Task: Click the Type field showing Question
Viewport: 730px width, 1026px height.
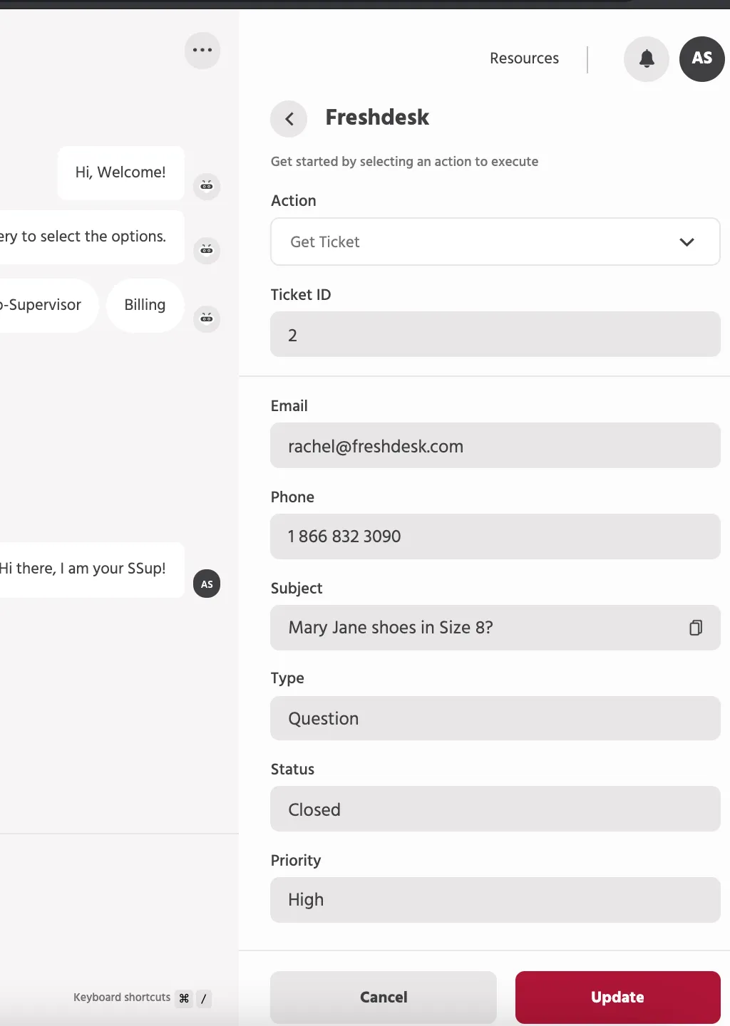Action: tap(495, 718)
